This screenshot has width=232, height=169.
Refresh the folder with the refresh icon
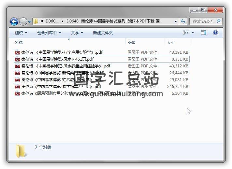[183, 21]
